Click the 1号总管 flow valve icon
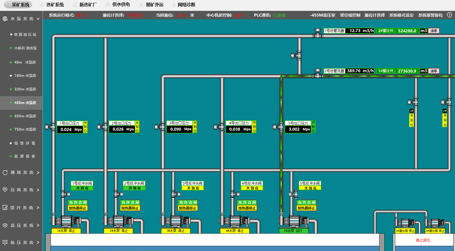This screenshot has height=251, width=455. [318, 33]
